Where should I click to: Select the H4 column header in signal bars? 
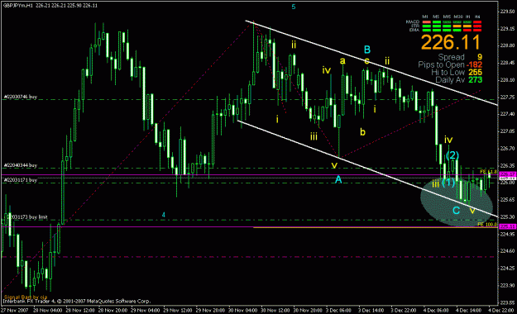[477, 17]
